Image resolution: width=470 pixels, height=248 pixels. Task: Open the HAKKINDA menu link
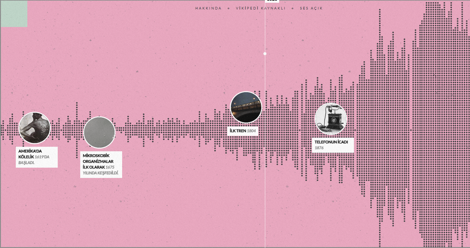(x=208, y=8)
